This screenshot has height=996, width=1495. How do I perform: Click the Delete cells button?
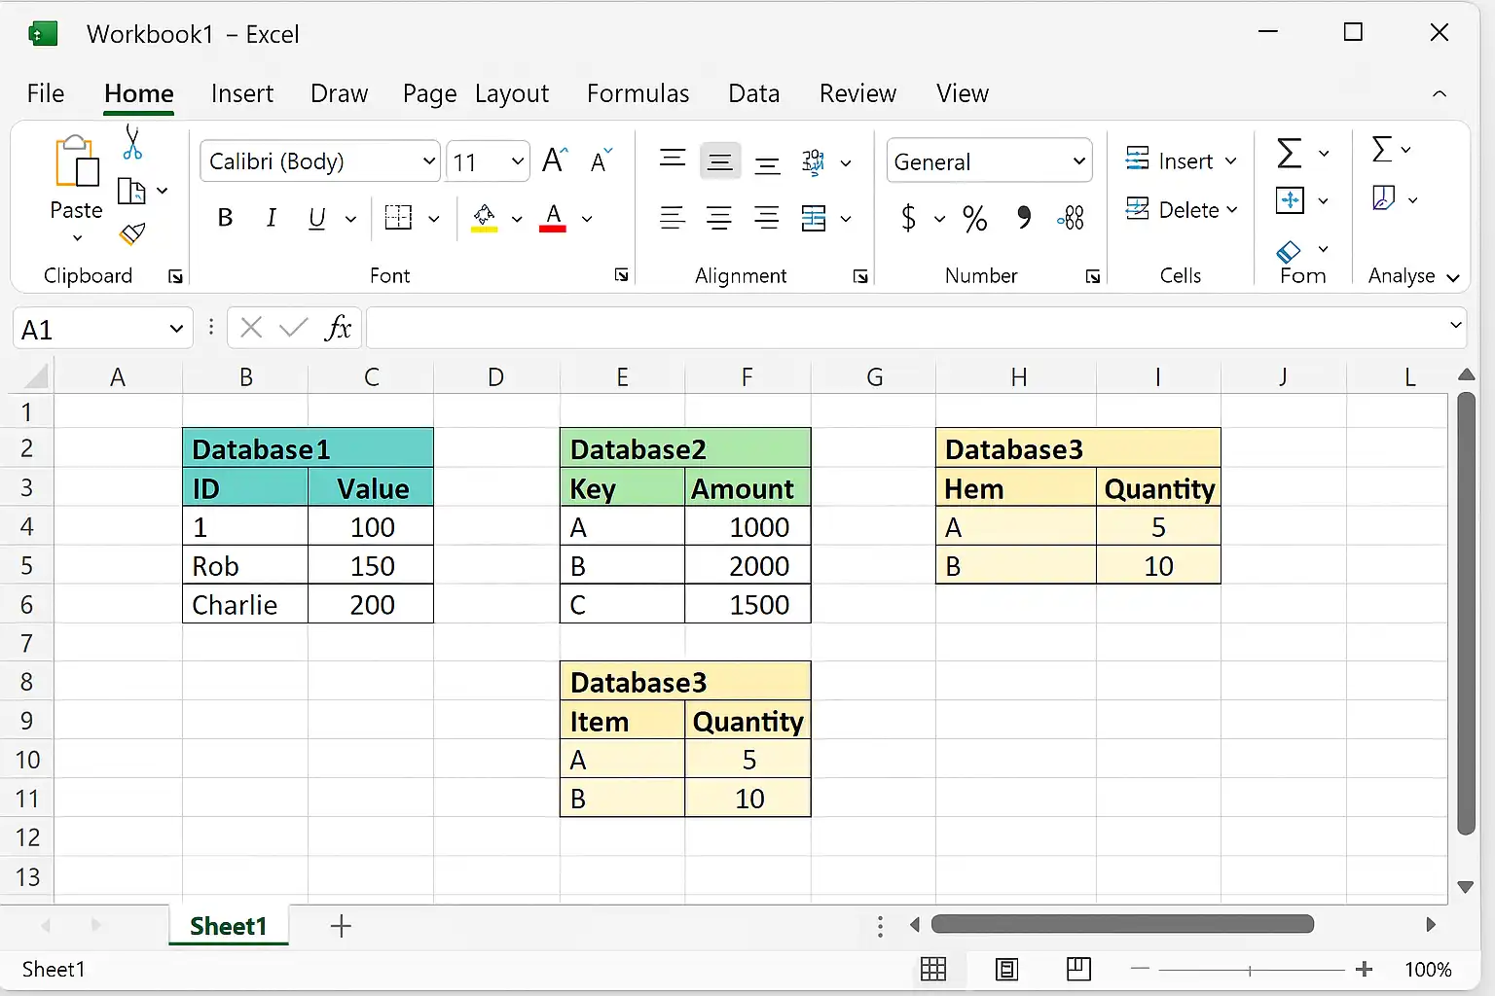pos(1181,209)
